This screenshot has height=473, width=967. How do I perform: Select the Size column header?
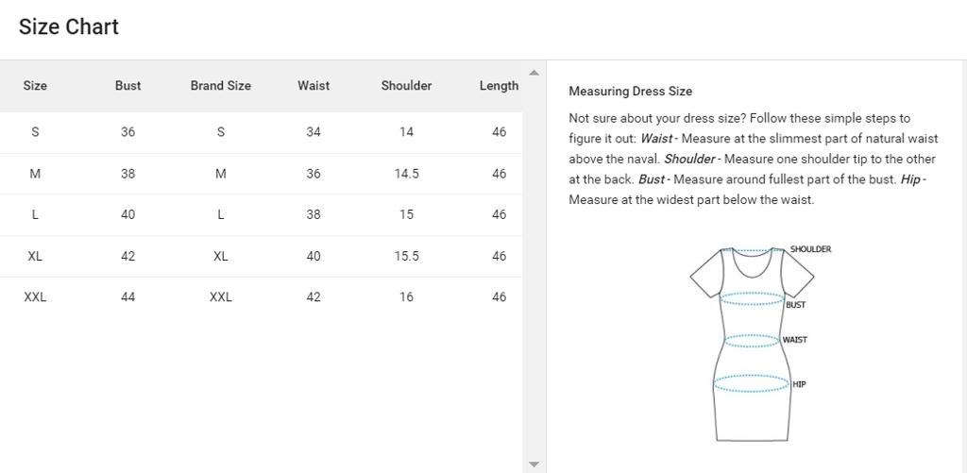(x=35, y=86)
